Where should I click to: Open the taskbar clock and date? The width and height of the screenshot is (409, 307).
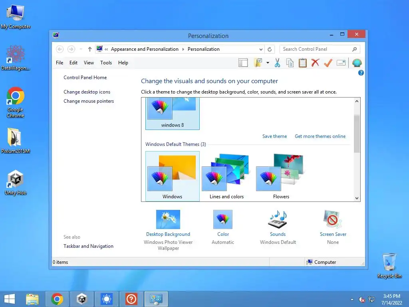[391, 299]
